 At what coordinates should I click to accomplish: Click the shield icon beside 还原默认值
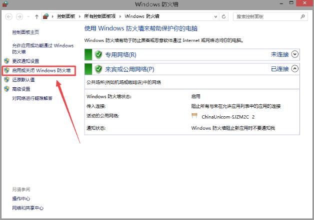[x=6, y=79]
